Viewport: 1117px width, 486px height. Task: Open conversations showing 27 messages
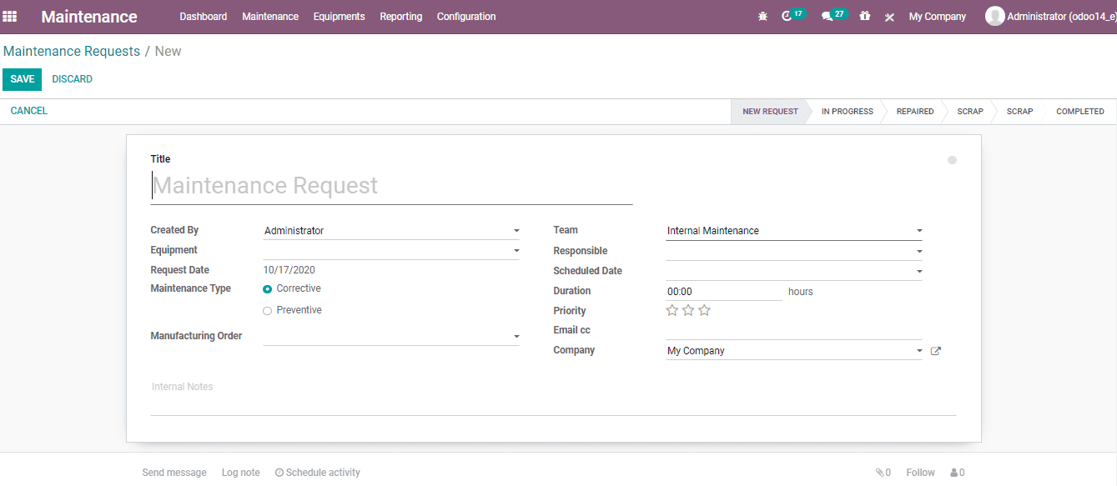(x=830, y=16)
